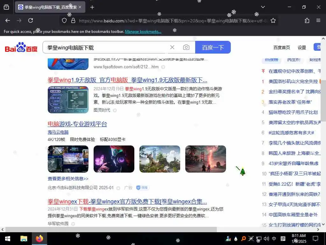Open the notification center icon

pyautogui.click(x=315, y=239)
